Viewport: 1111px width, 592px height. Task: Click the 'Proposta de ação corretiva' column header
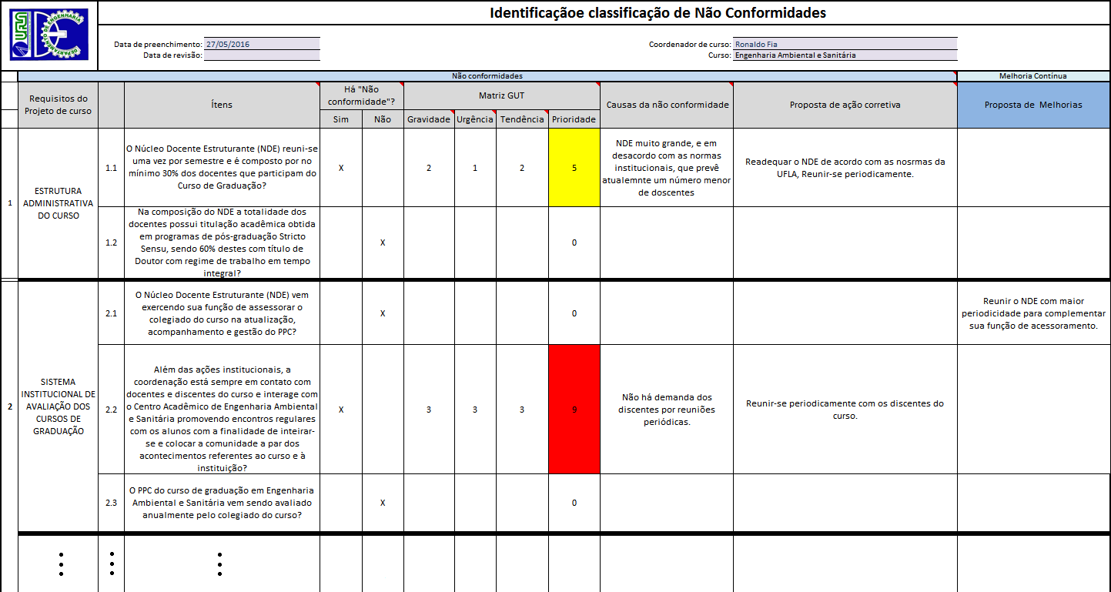pos(845,105)
